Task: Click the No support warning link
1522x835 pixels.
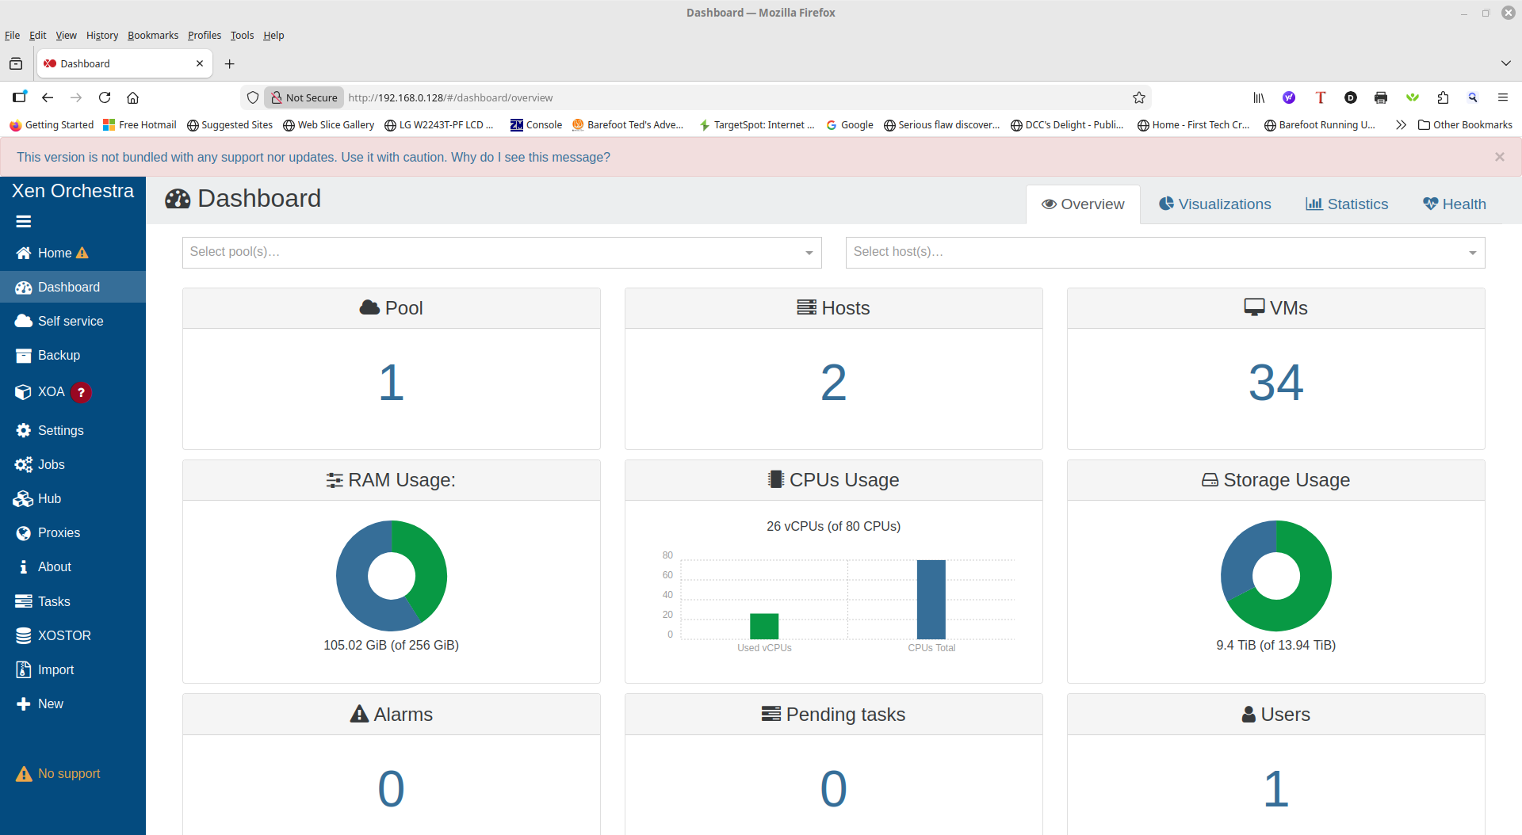Action: tap(68, 773)
